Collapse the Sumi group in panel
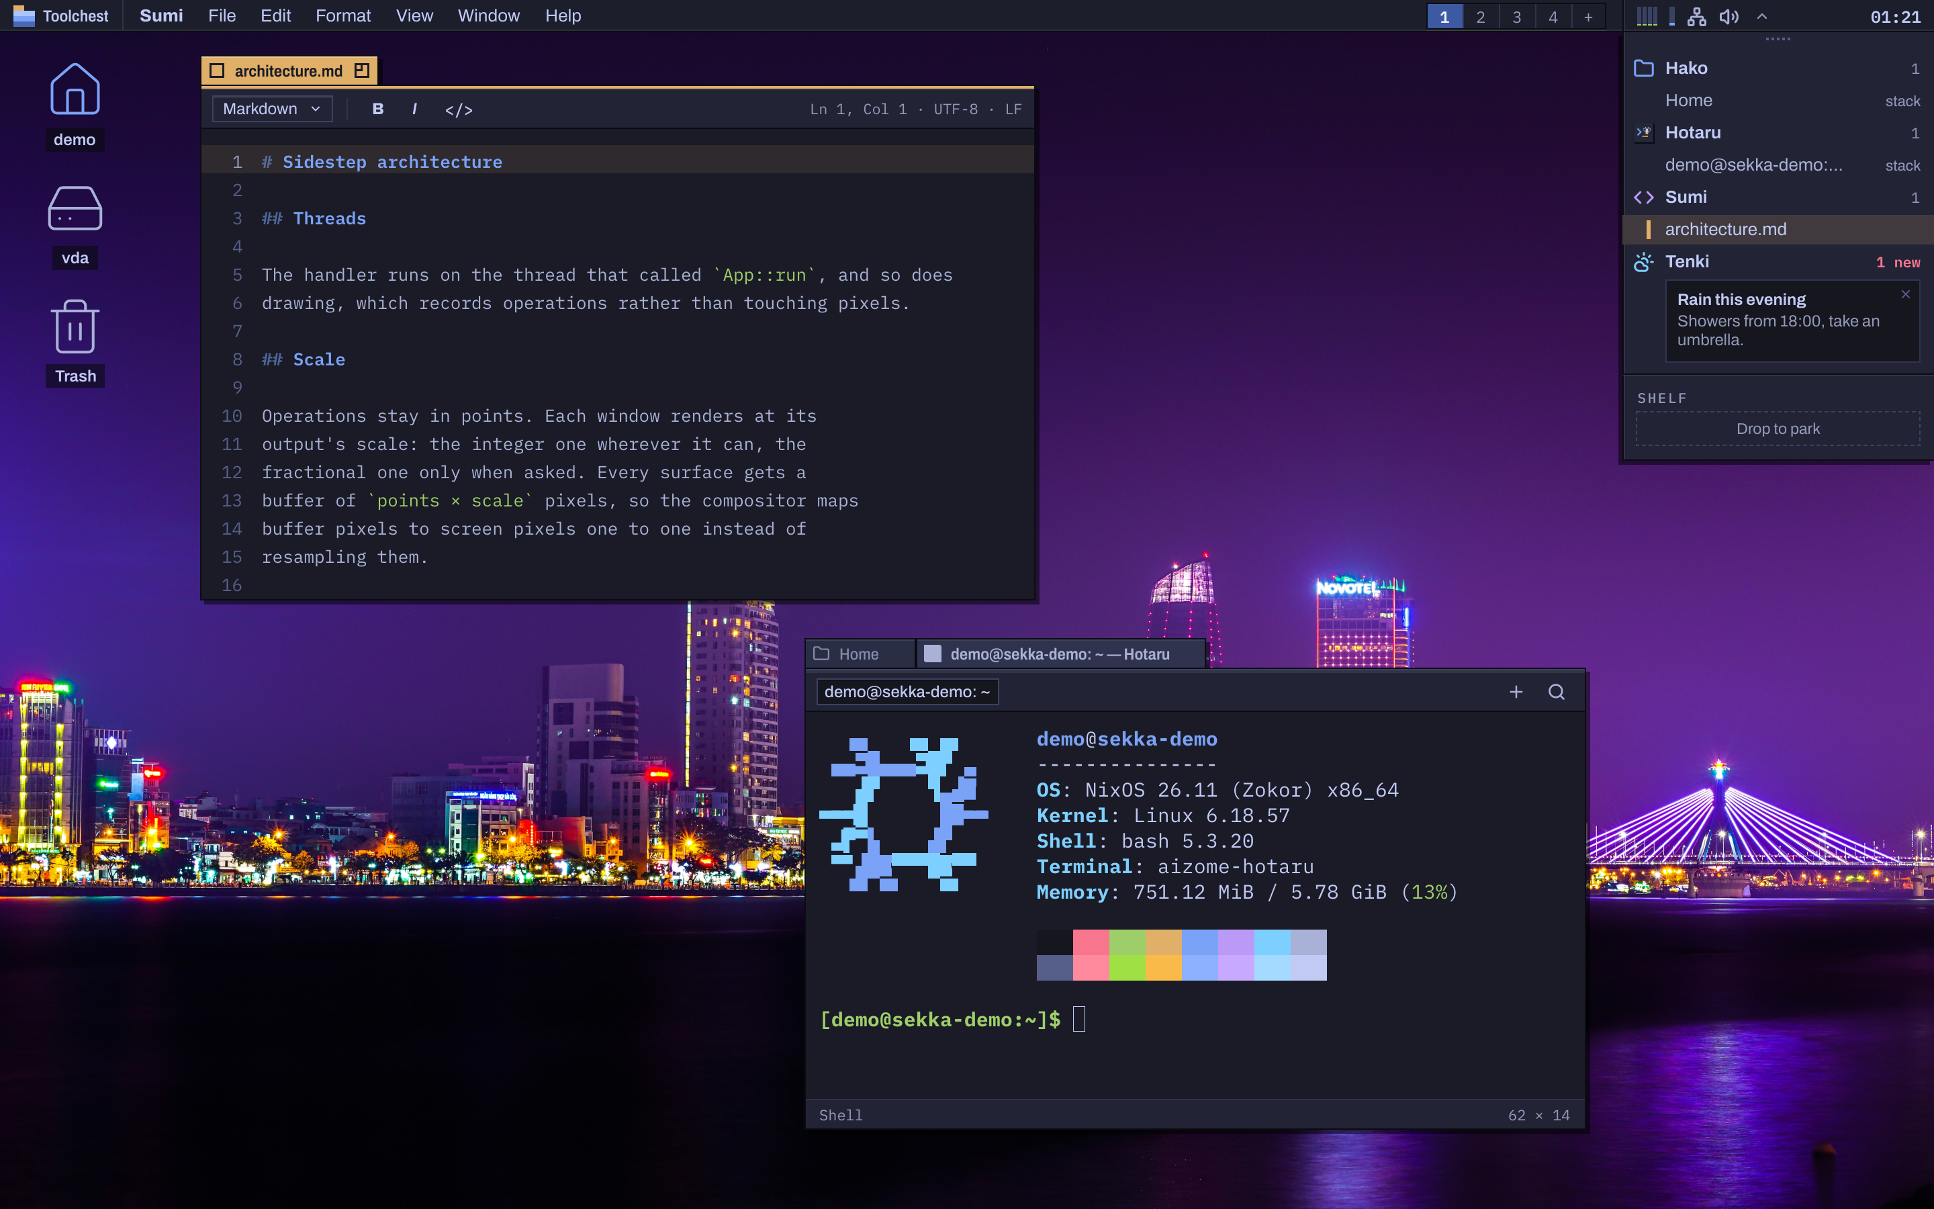The image size is (1934, 1209). tap(1778, 197)
